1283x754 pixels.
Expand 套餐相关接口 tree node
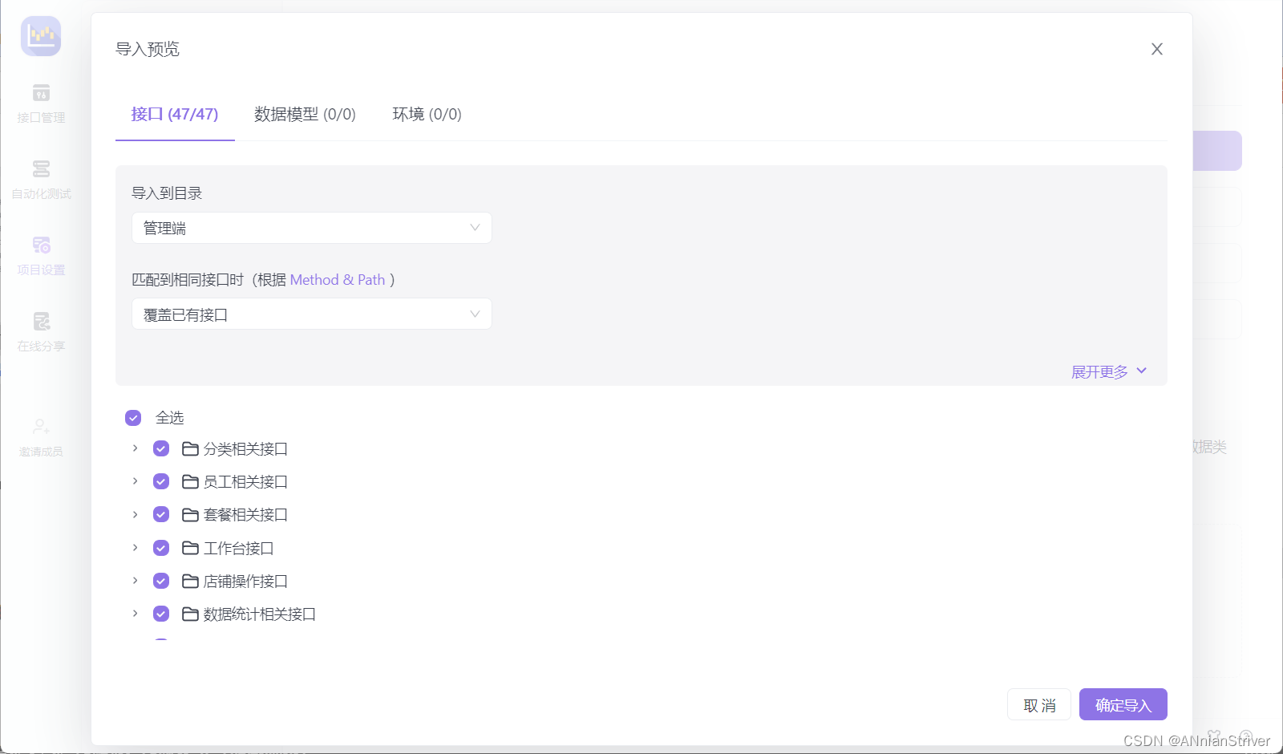(135, 514)
